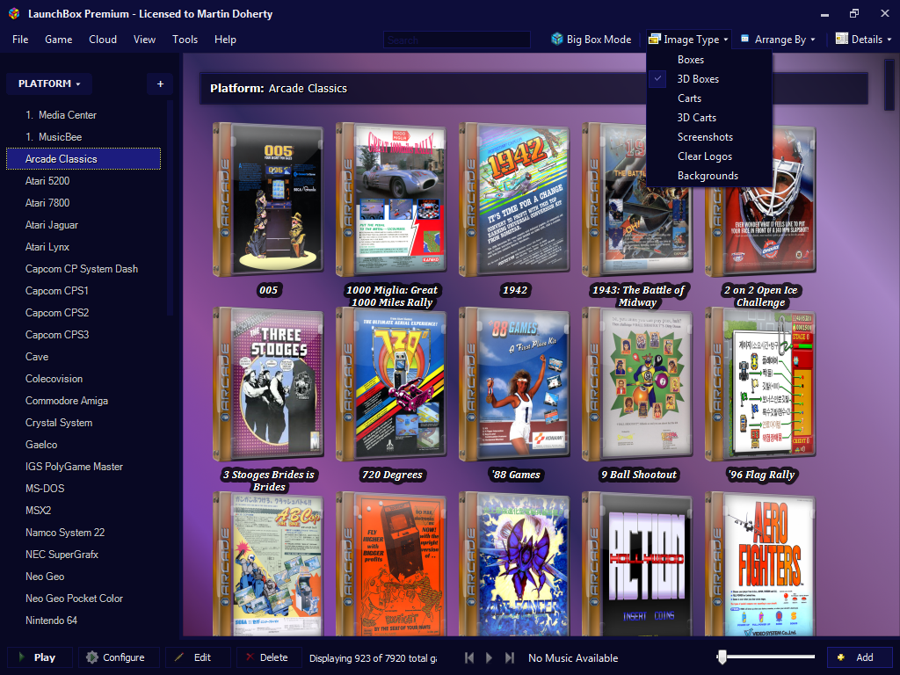Click the plus button beside PLATFORM

160,84
